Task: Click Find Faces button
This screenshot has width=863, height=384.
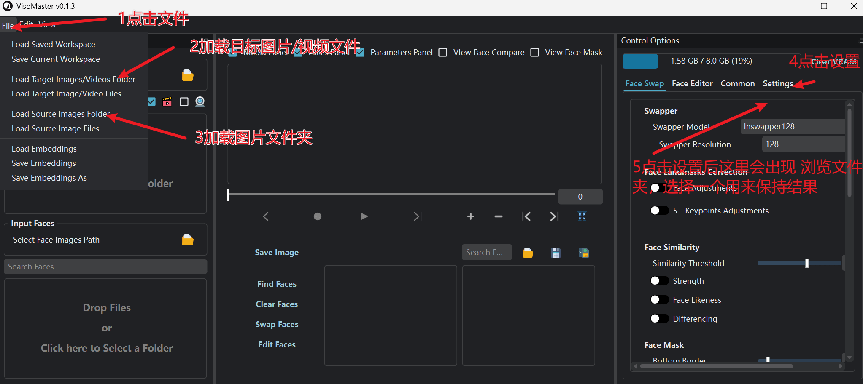Action: click(277, 284)
